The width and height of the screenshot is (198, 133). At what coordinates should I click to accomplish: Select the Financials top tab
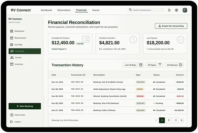[x=81, y=10]
